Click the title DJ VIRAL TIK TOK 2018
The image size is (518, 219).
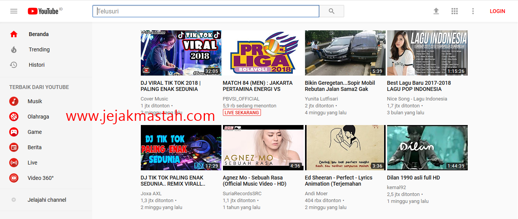coord(171,86)
